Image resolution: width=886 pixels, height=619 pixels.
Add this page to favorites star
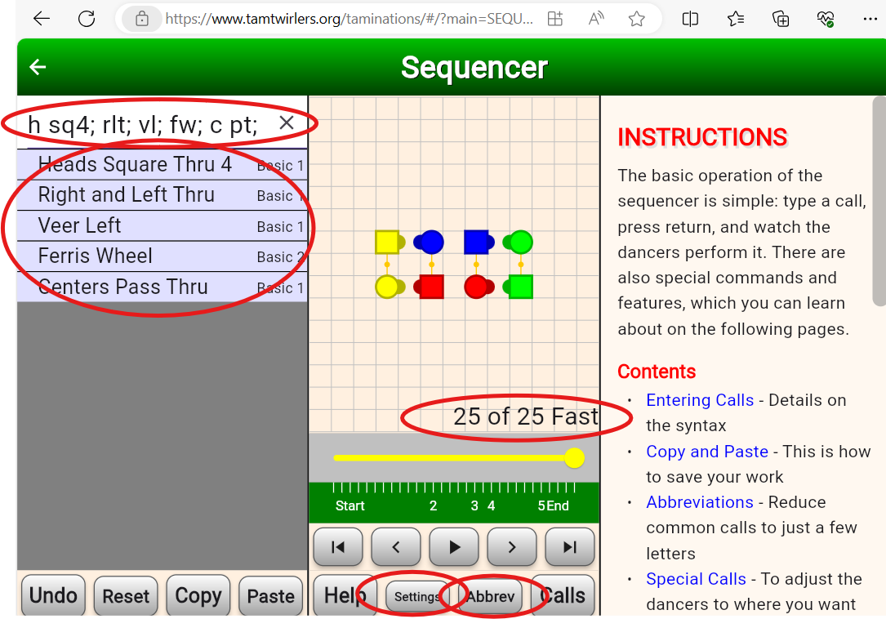point(637,19)
